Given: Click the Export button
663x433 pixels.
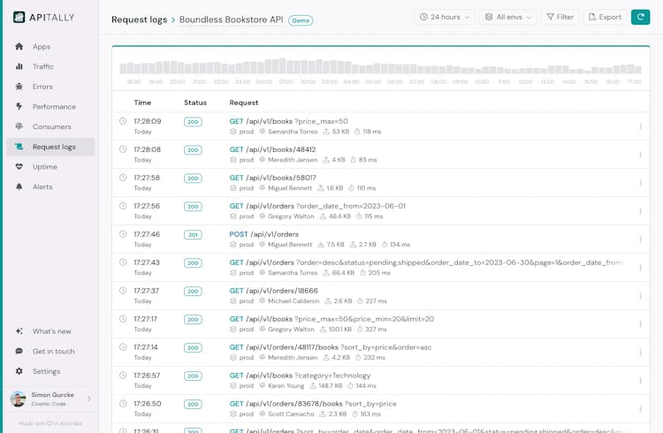Looking at the screenshot, I should click(x=605, y=17).
